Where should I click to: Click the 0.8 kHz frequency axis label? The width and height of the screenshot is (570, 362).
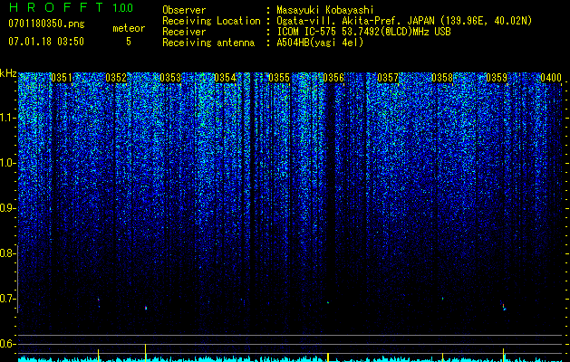[x=6, y=253]
